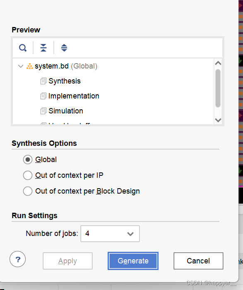Click the Cancel button
This screenshot has height=290, width=243.
(x=198, y=261)
